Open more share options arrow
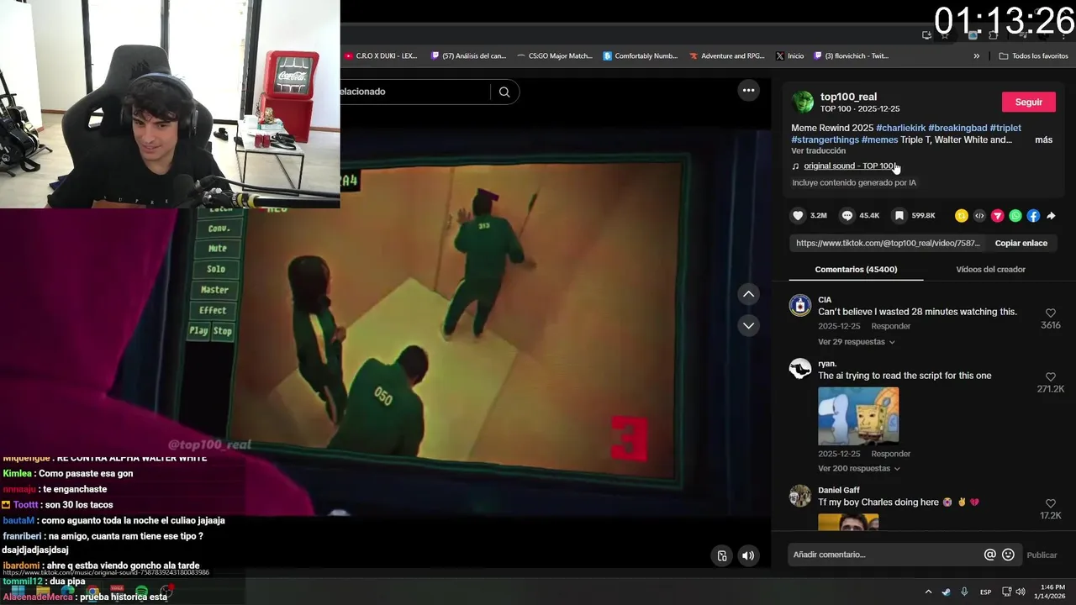The image size is (1076, 605). pos(1051,216)
